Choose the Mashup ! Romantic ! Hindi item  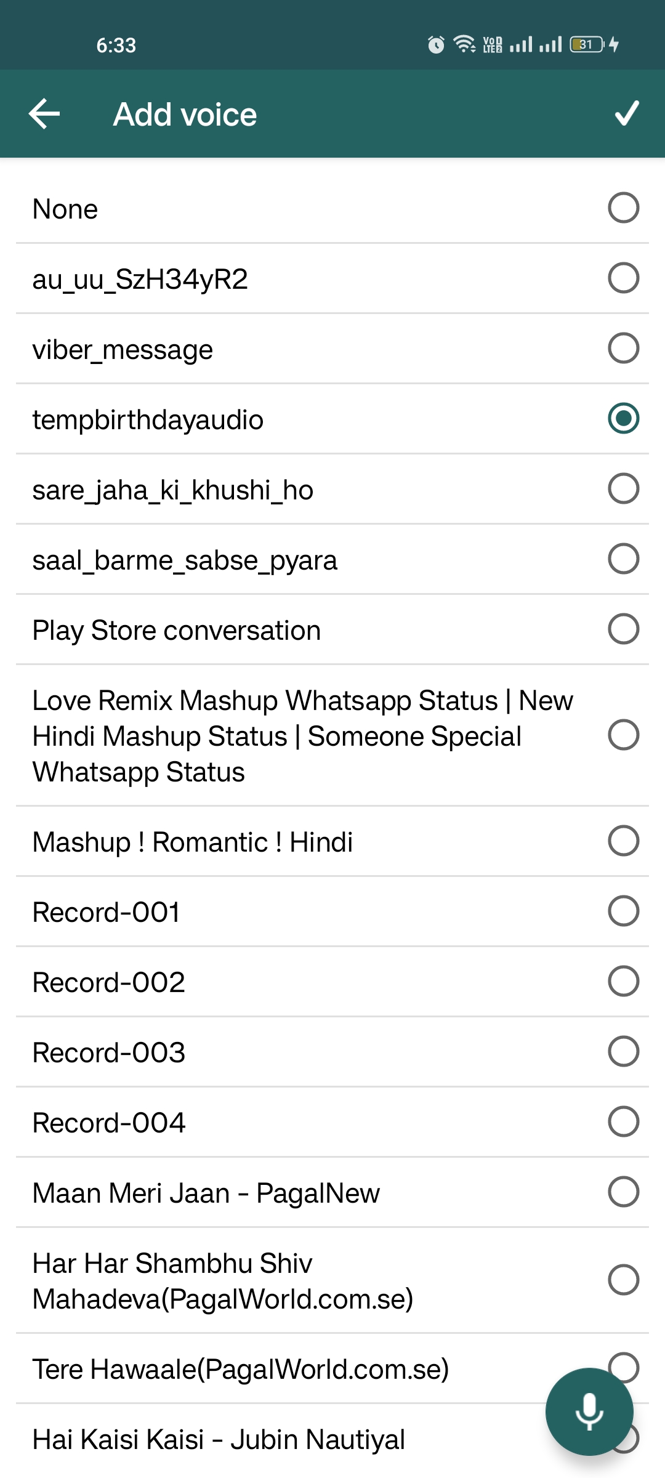(193, 842)
